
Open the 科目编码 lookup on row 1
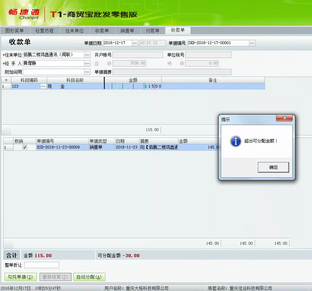click(43, 86)
